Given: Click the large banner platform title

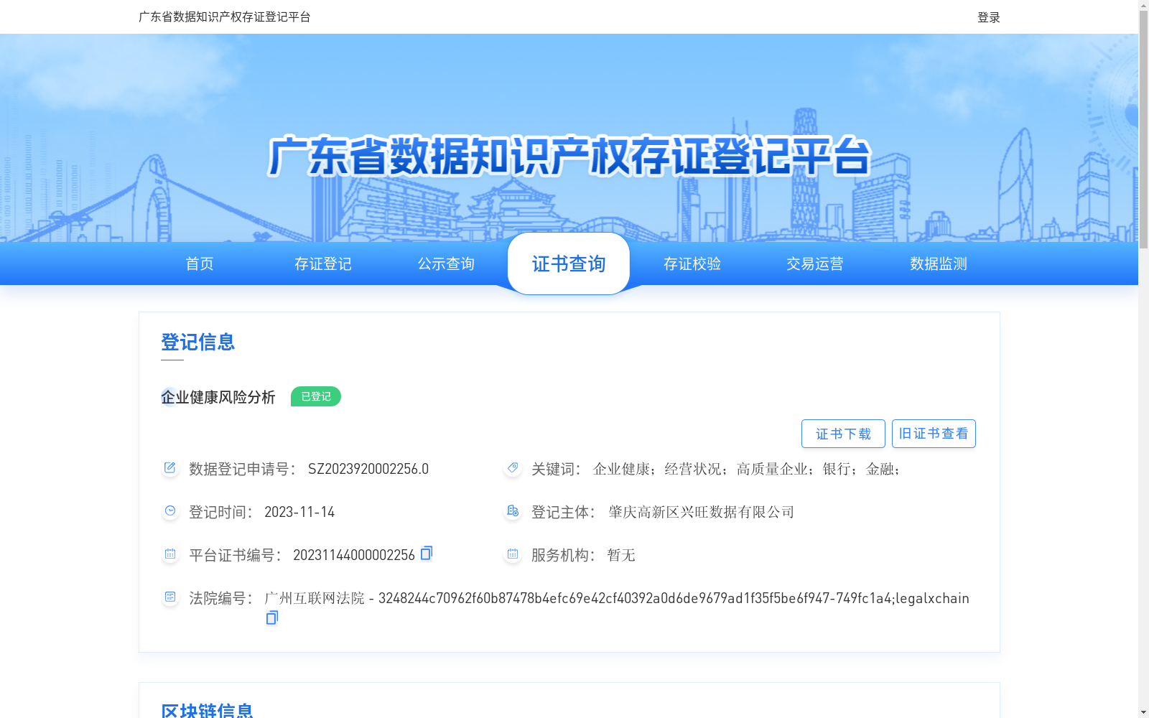Looking at the screenshot, I should pyautogui.click(x=569, y=156).
